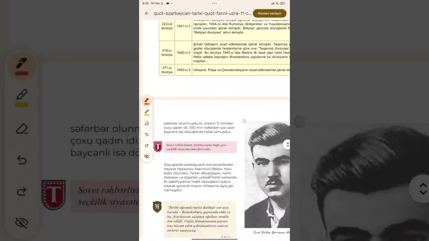429x241 pixels.
Task: Tap the document title quot-azarbaycan-tarixi
Action: coord(202,13)
